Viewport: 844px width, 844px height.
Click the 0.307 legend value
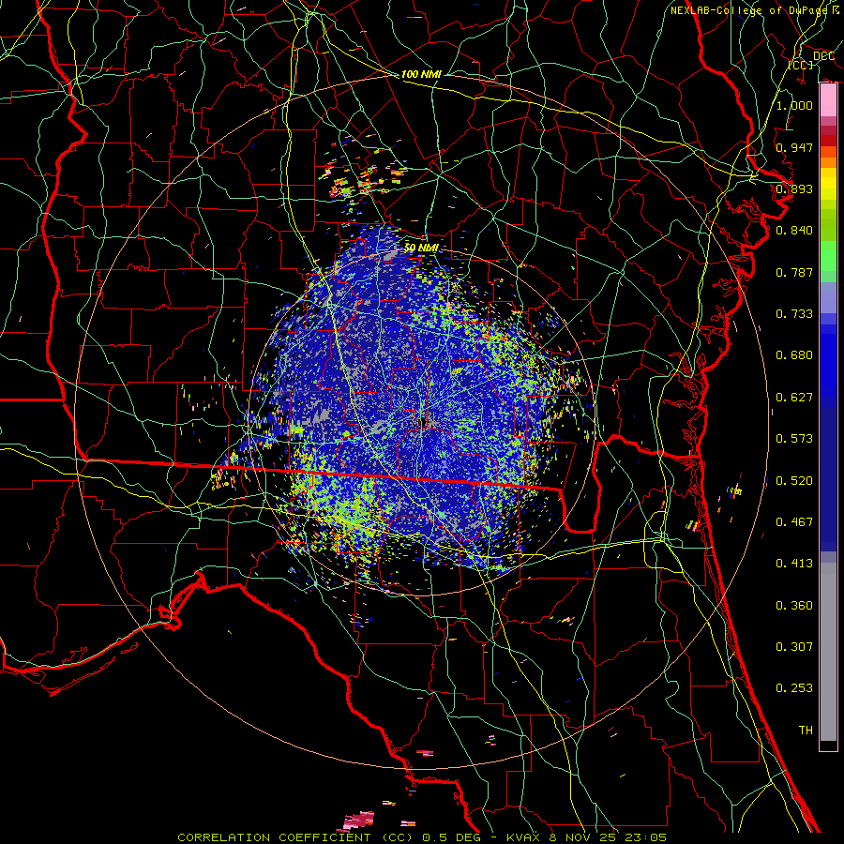(794, 647)
